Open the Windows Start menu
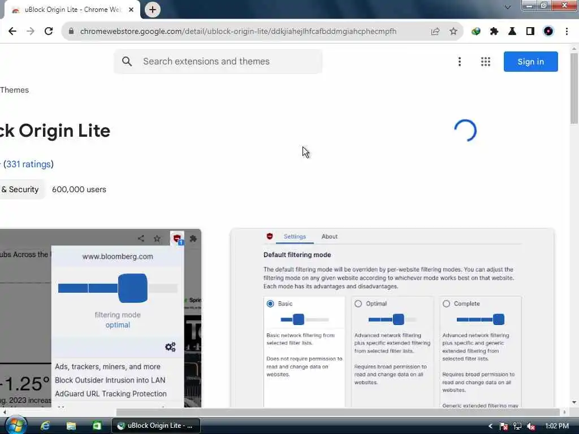Viewport: 579px width, 434px height. click(15, 426)
